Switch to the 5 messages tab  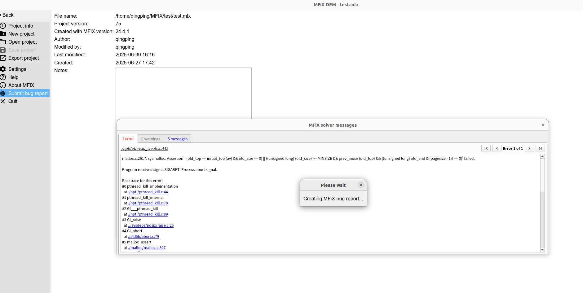178,139
